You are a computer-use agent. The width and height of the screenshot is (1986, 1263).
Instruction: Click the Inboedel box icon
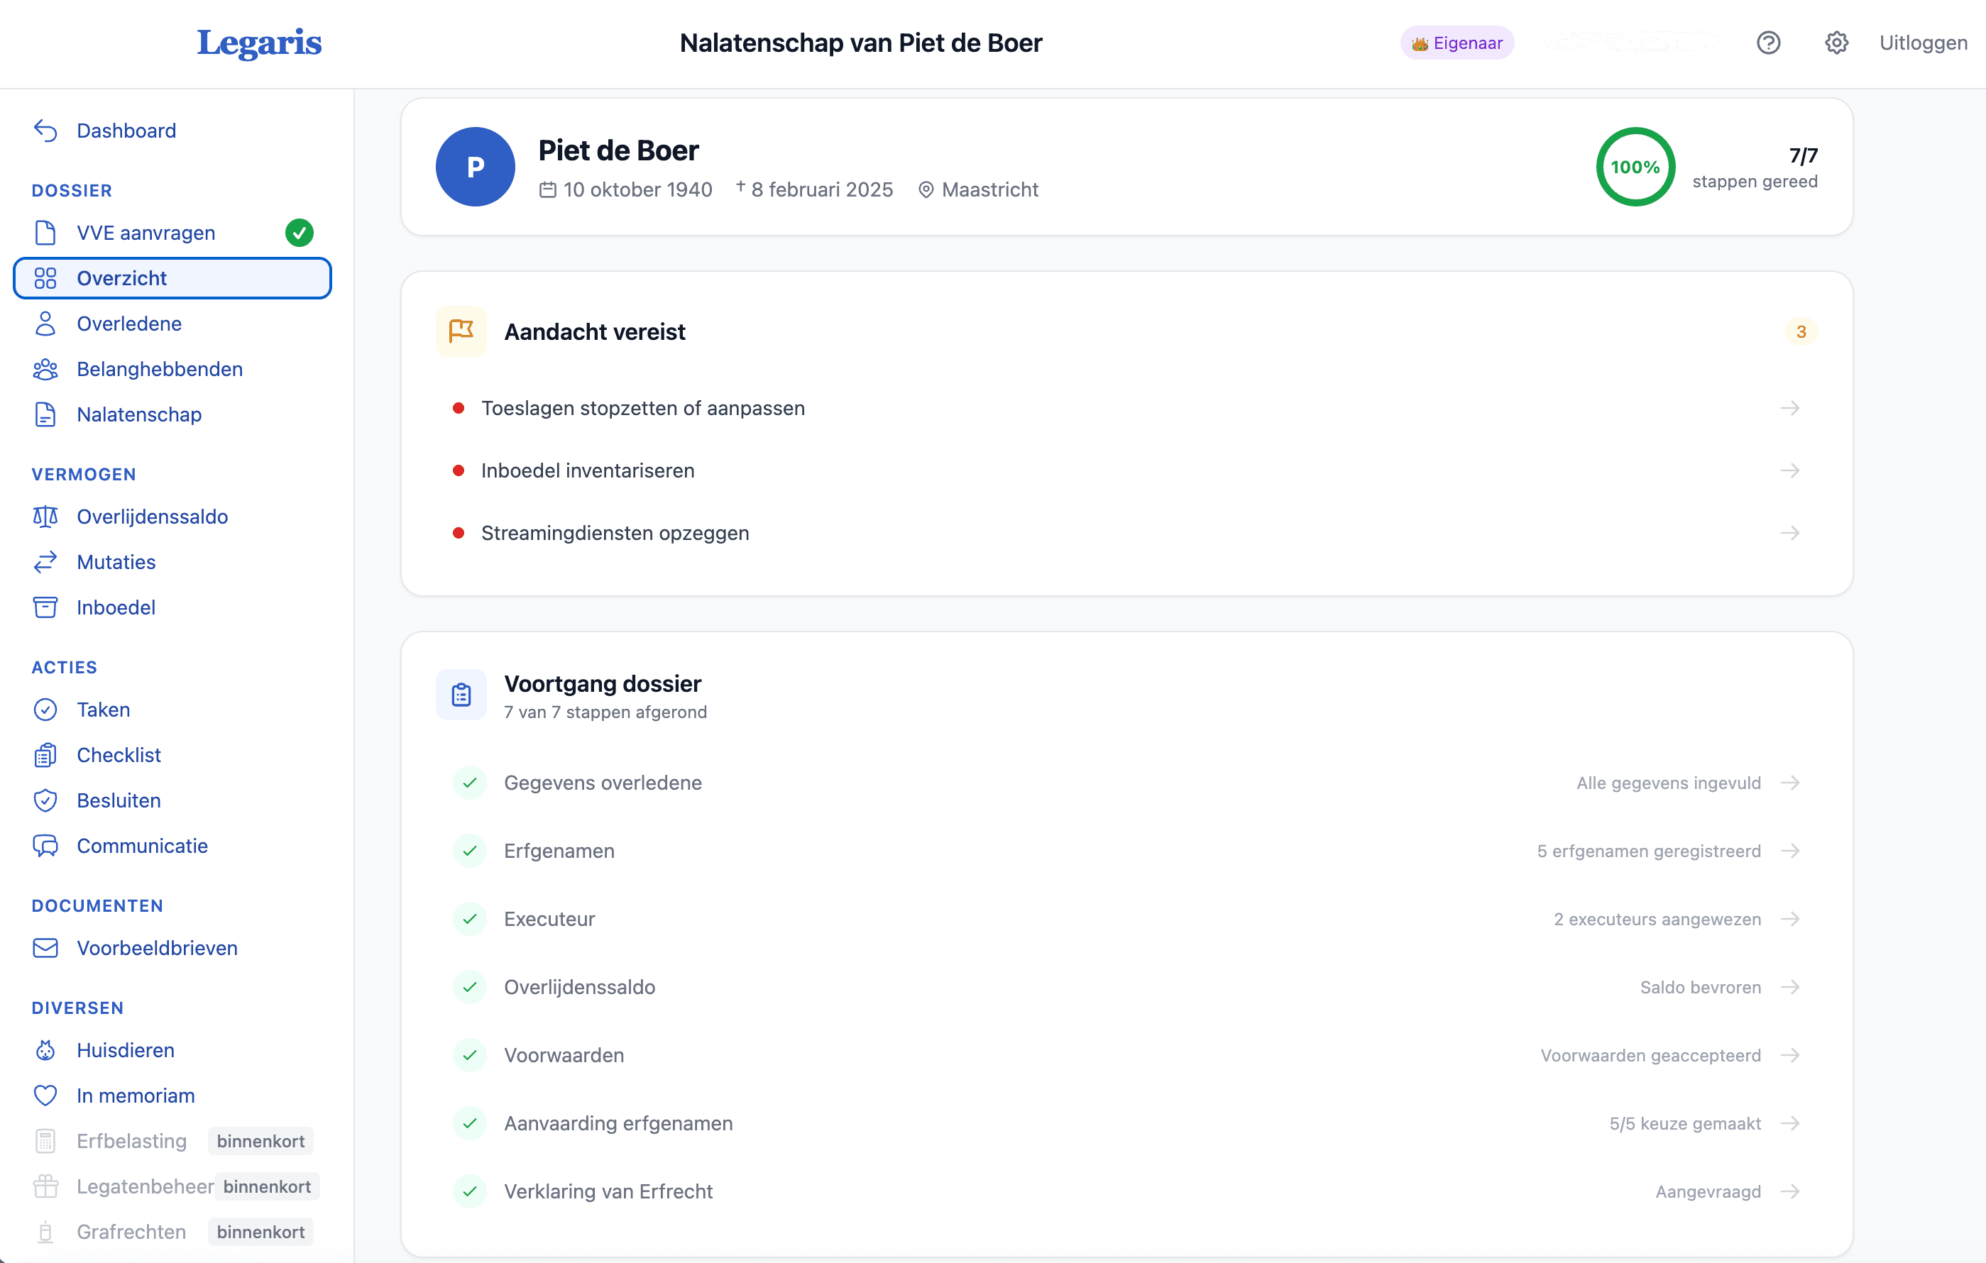pos(45,607)
